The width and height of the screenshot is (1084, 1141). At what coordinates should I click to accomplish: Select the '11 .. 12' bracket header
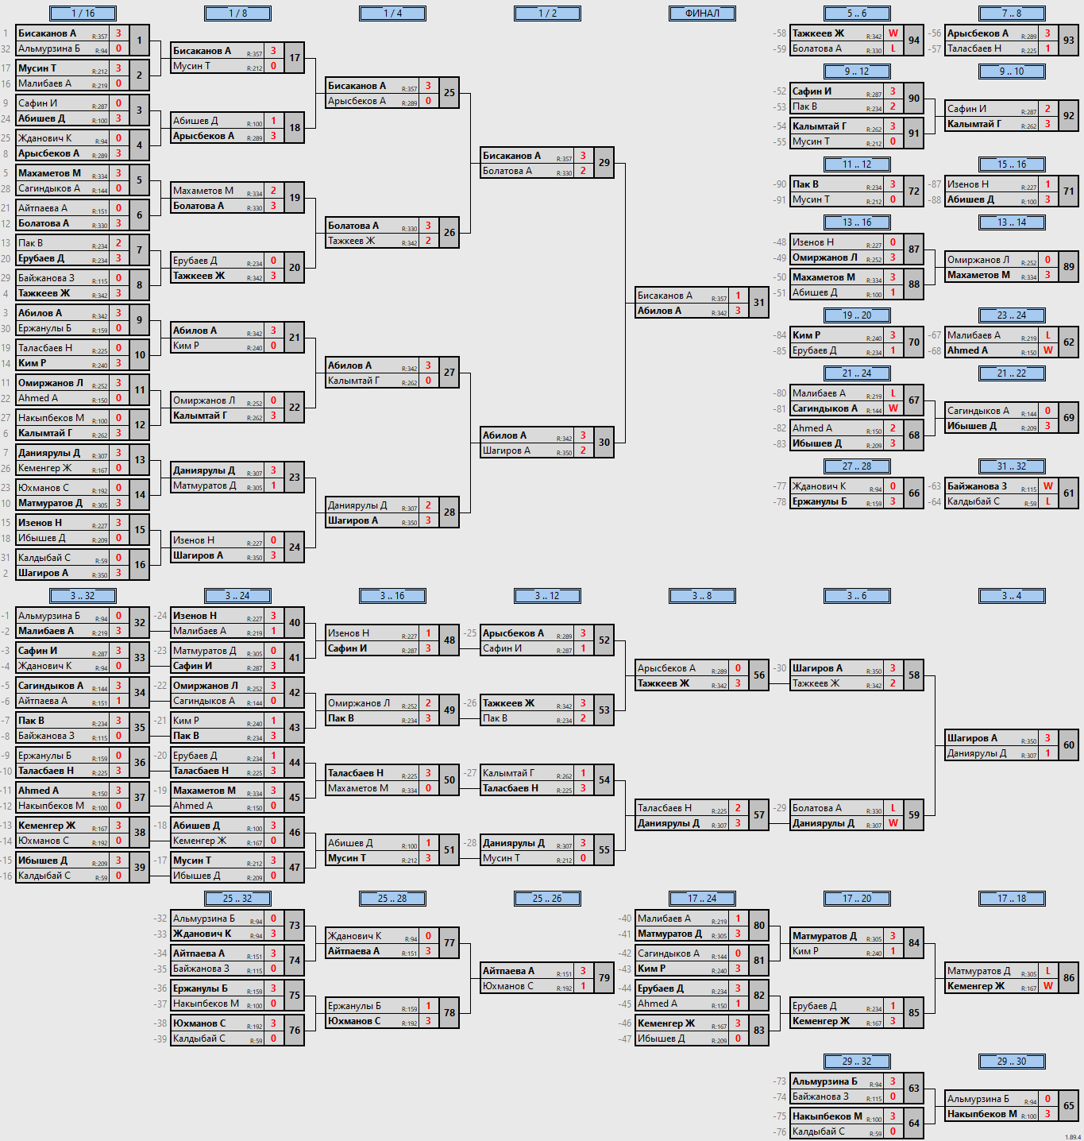[x=857, y=164]
